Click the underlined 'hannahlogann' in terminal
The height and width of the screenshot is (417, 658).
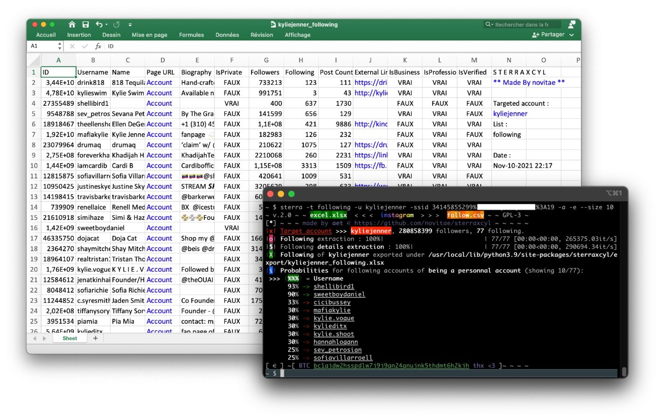click(336, 342)
